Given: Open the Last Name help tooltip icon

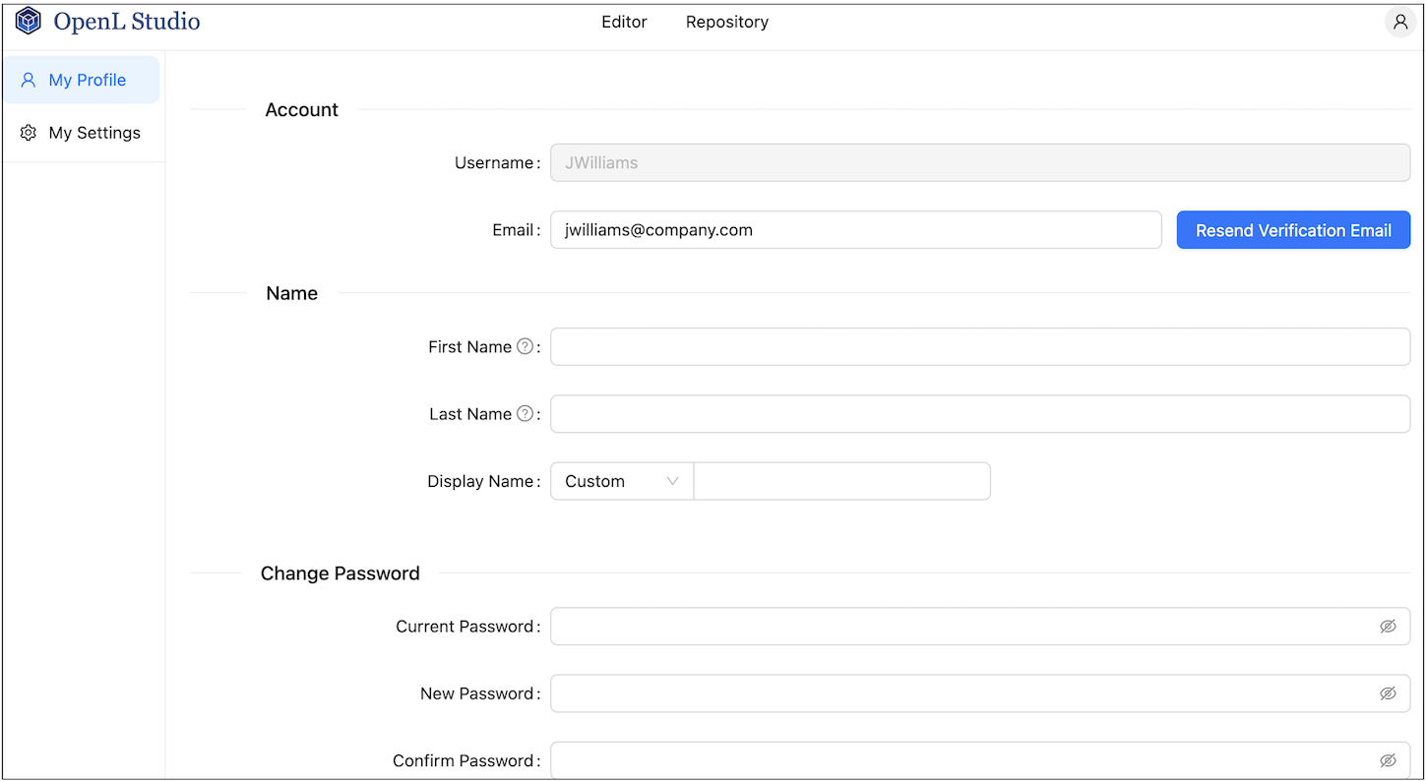Looking at the screenshot, I should click(x=525, y=414).
